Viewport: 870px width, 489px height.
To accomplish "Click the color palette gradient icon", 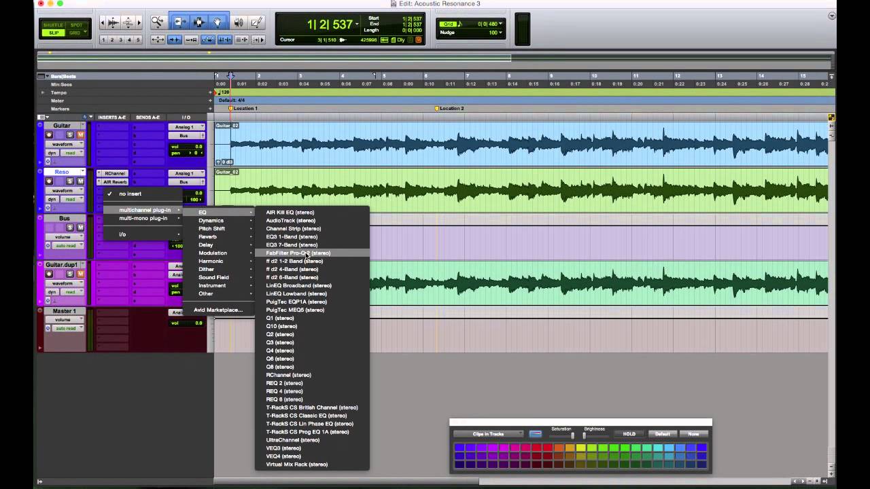I will coord(536,434).
